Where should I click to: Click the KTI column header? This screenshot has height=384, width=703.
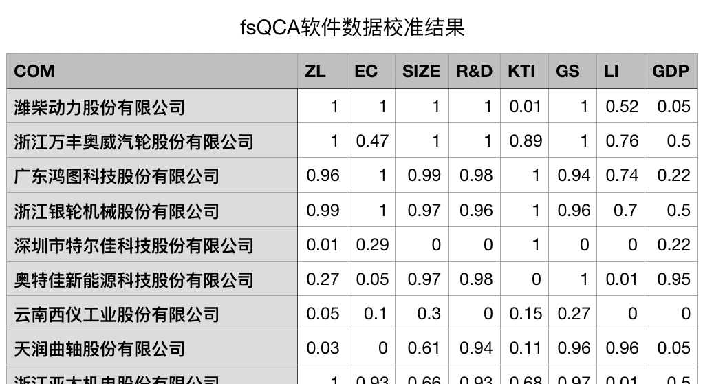521,72
